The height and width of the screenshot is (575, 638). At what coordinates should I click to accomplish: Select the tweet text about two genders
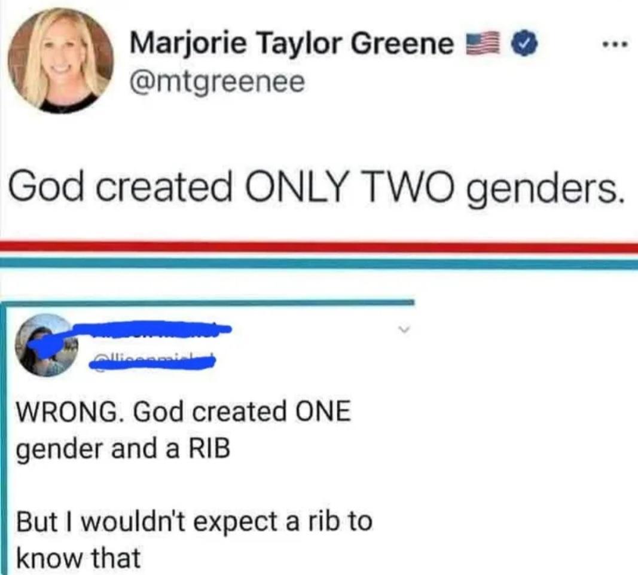[317, 186]
